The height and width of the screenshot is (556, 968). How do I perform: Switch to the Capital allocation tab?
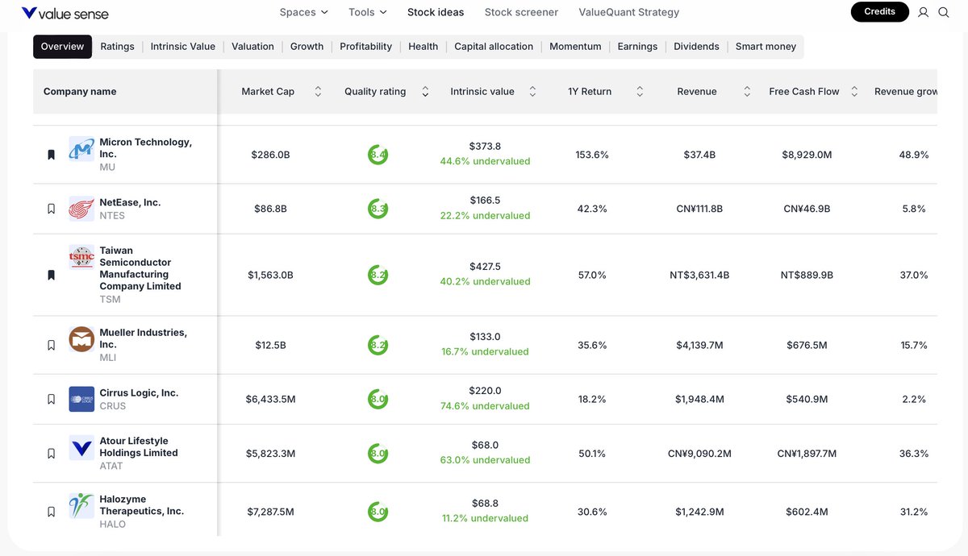[x=494, y=47]
